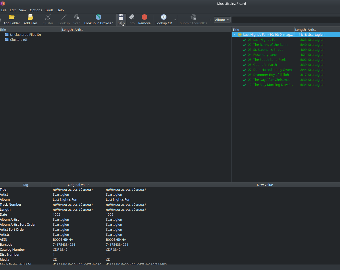The image size is (340, 270).
Task: Click the green checkmark of track 01 Last Night's Fun
Action: (x=245, y=40)
